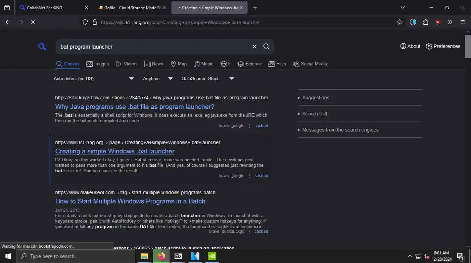Open options dots for stackoverflow result

(x=249, y=126)
